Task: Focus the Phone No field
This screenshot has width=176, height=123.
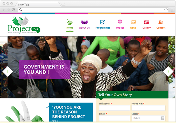Action: [148, 108]
